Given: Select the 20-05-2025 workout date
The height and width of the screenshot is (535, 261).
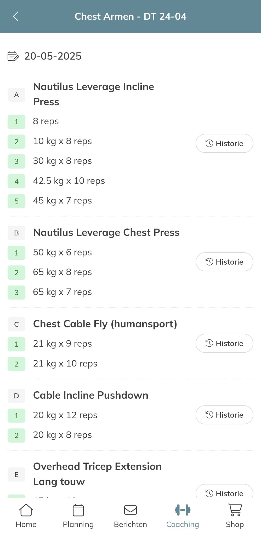Looking at the screenshot, I should coord(53,56).
